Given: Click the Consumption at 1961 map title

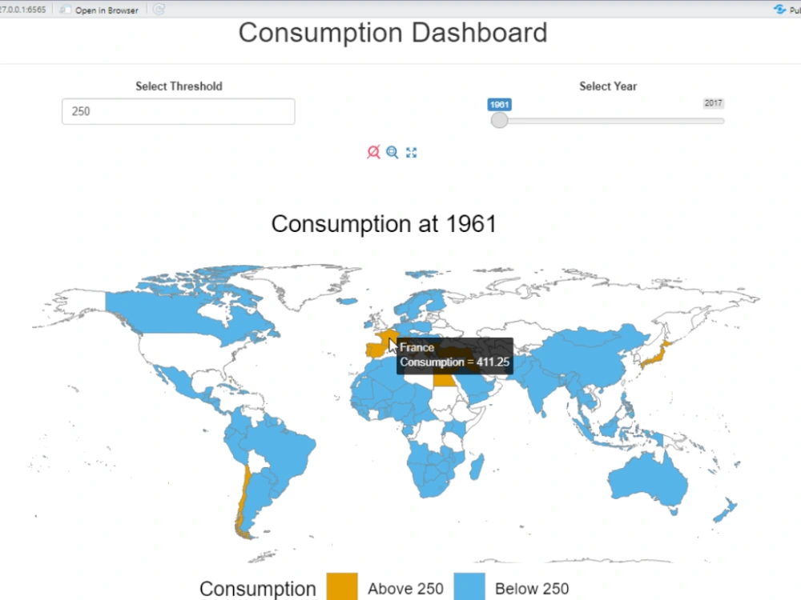Looking at the screenshot, I should click(384, 223).
